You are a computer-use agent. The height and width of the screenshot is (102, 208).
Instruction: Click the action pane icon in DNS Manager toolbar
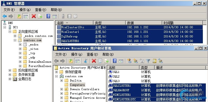55,16
